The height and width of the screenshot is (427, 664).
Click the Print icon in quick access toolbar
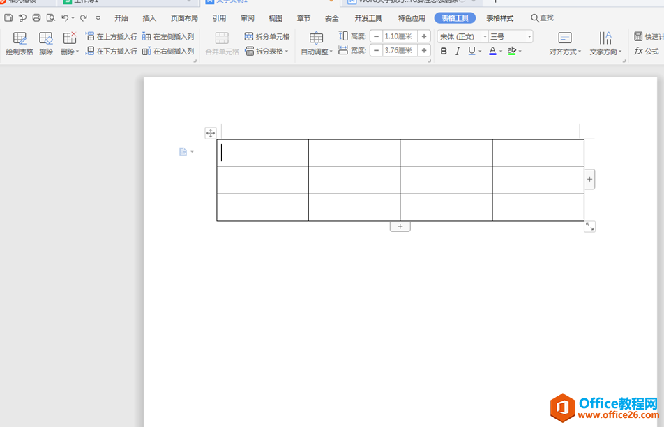tap(36, 17)
